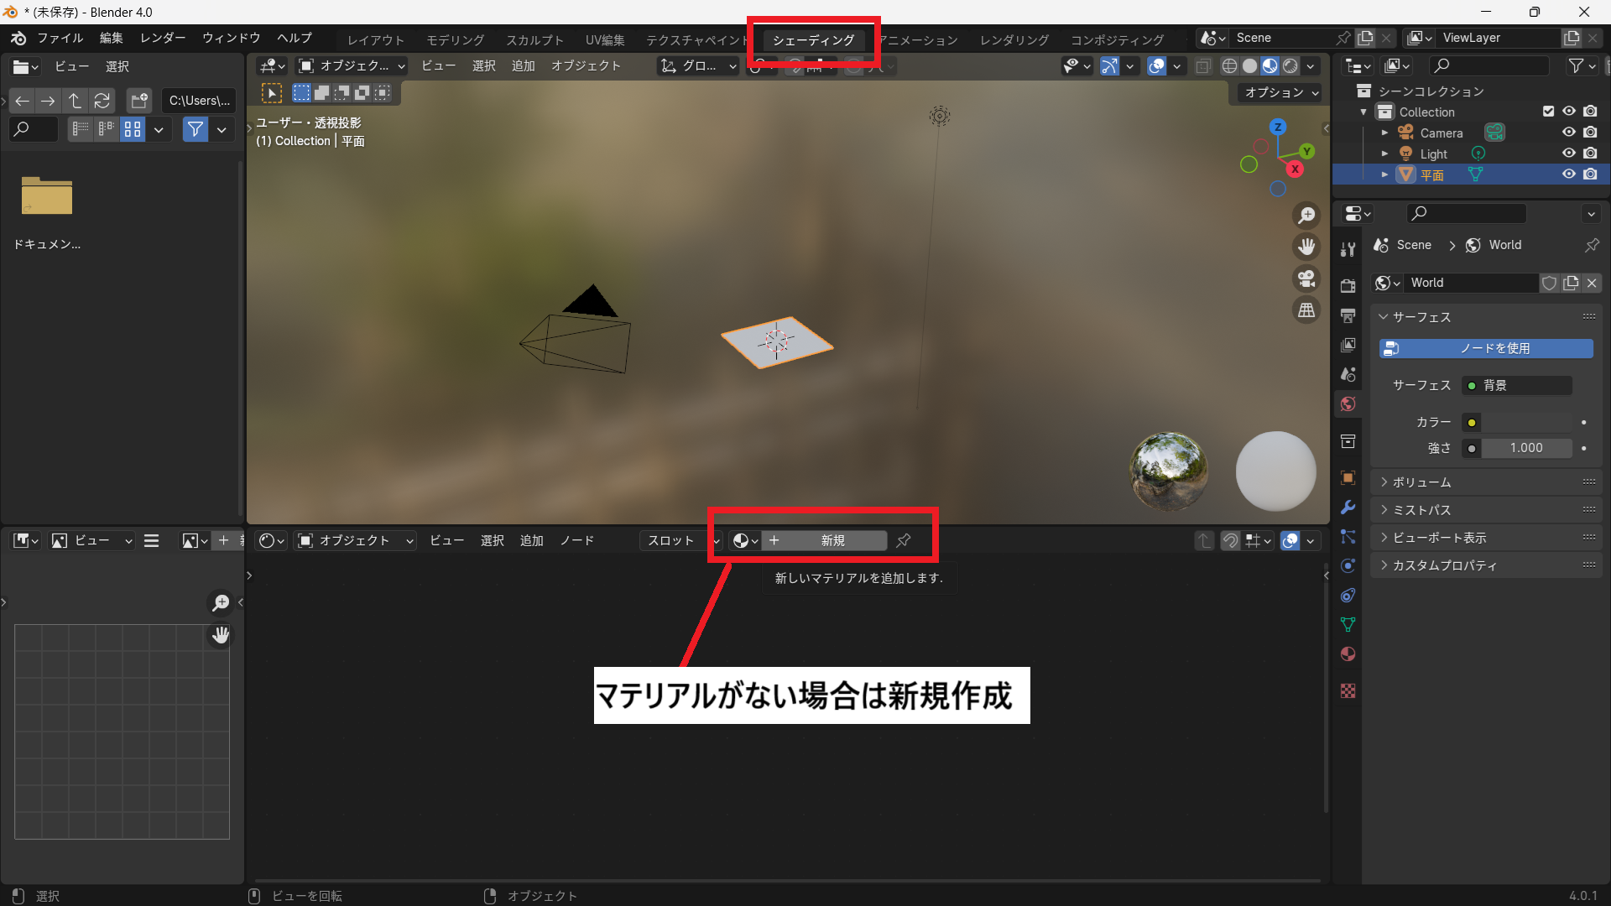
Task: Adjust the 強さ strength value field
Action: 1525,448
